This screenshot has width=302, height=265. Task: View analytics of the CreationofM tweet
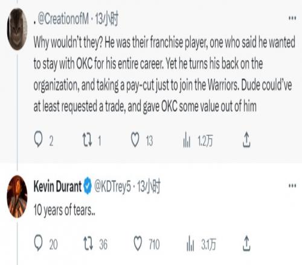coord(187,140)
